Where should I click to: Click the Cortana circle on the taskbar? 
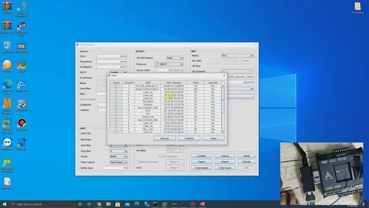pyautogui.click(x=80, y=204)
